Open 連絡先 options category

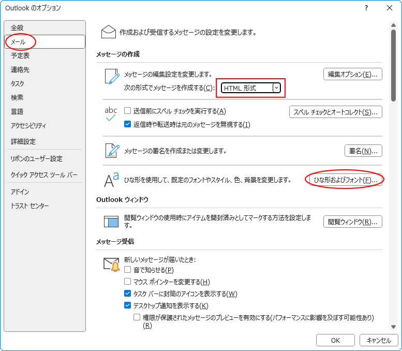click(x=45, y=69)
